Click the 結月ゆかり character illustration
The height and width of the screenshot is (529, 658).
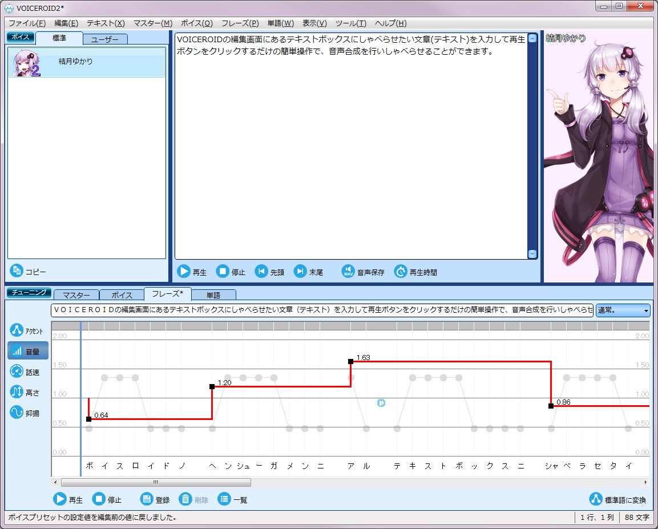click(599, 156)
